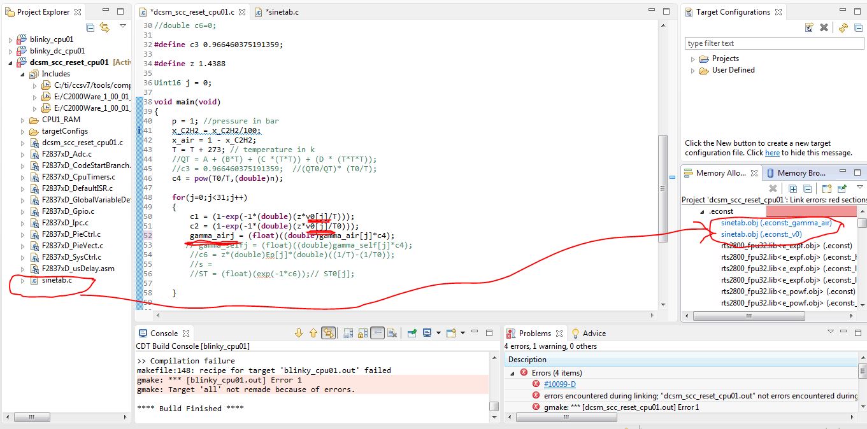Image resolution: width=867 pixels, height=429 pixels.
Task: Pin the Console view
Action: tap(412, 333)
